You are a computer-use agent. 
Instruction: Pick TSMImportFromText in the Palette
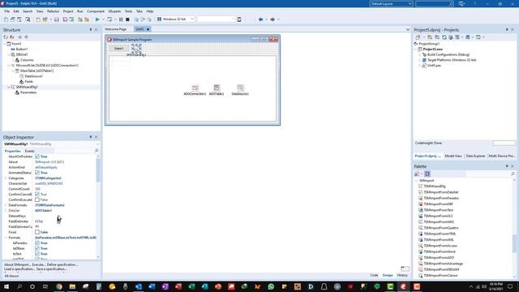[x=438, y=210]
